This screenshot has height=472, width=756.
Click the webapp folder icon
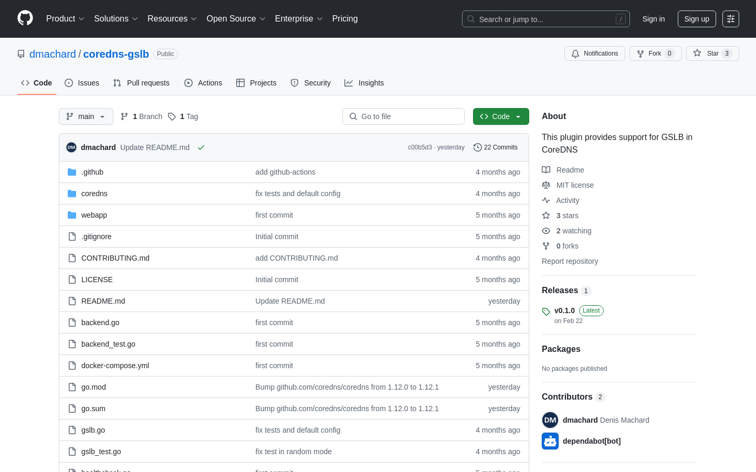pyautogui.click(x=72, y=215)
